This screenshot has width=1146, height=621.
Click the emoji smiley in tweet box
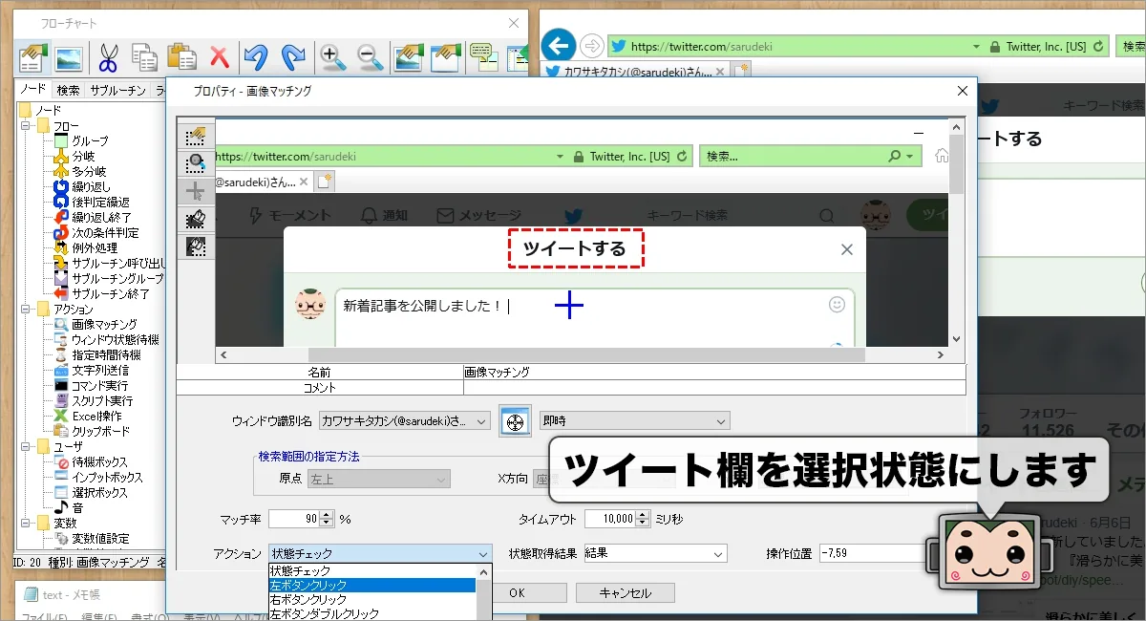837,305
